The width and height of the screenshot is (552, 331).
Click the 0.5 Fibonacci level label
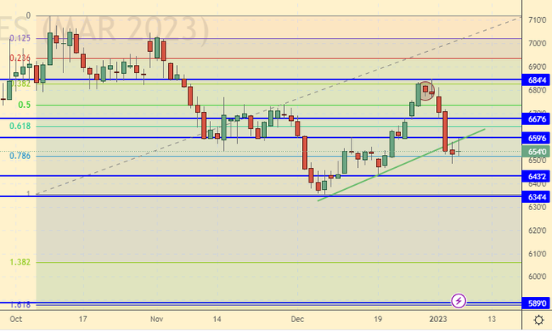24,105
